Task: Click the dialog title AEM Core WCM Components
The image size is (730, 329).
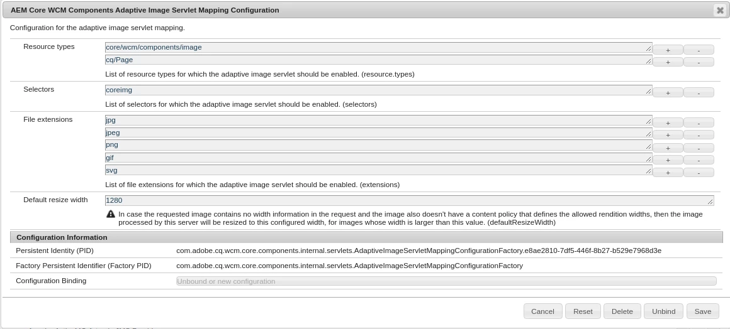Action: point(145,10)
